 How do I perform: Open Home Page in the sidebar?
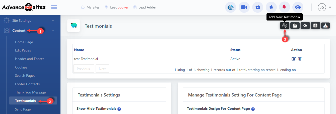coord(24,42)
